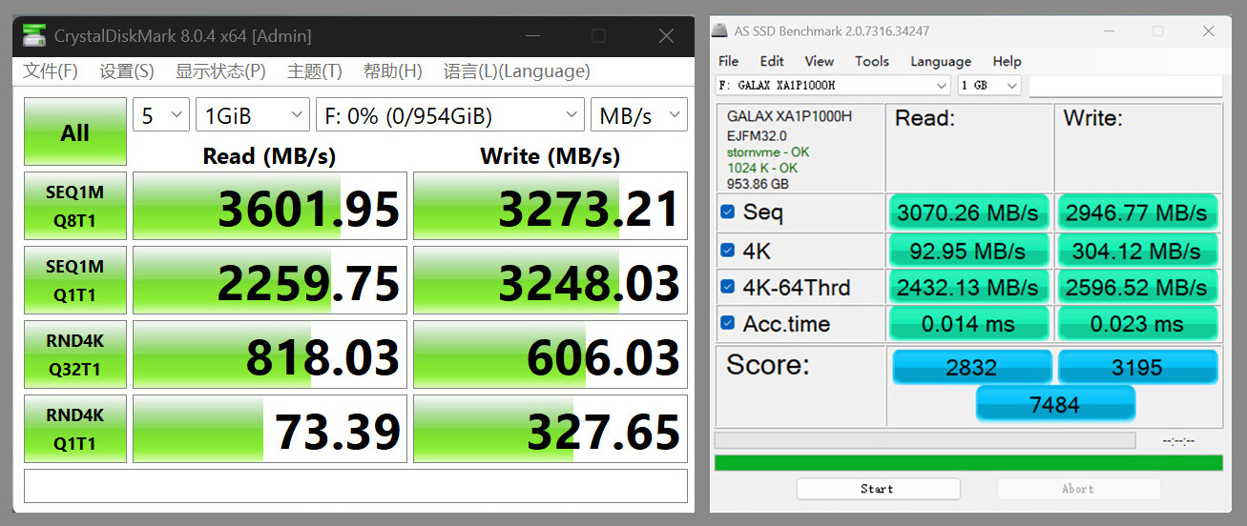Click the gray progress bar above the green bar
The image size is (1247, 526).
click(925, 440)
